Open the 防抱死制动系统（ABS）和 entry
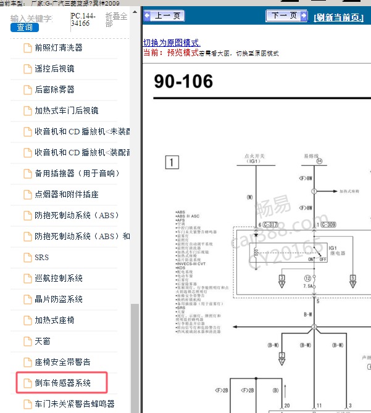Screen dimensions: 371x413 [82, 236]
